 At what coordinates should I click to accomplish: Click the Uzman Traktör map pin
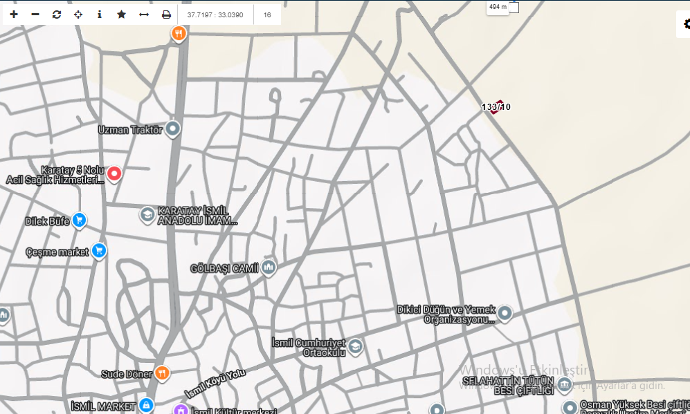172,129
